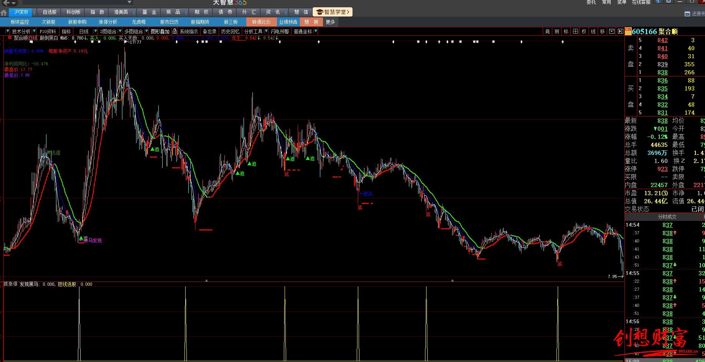Click the stock code 605166 聚合顺

point(655,31)
